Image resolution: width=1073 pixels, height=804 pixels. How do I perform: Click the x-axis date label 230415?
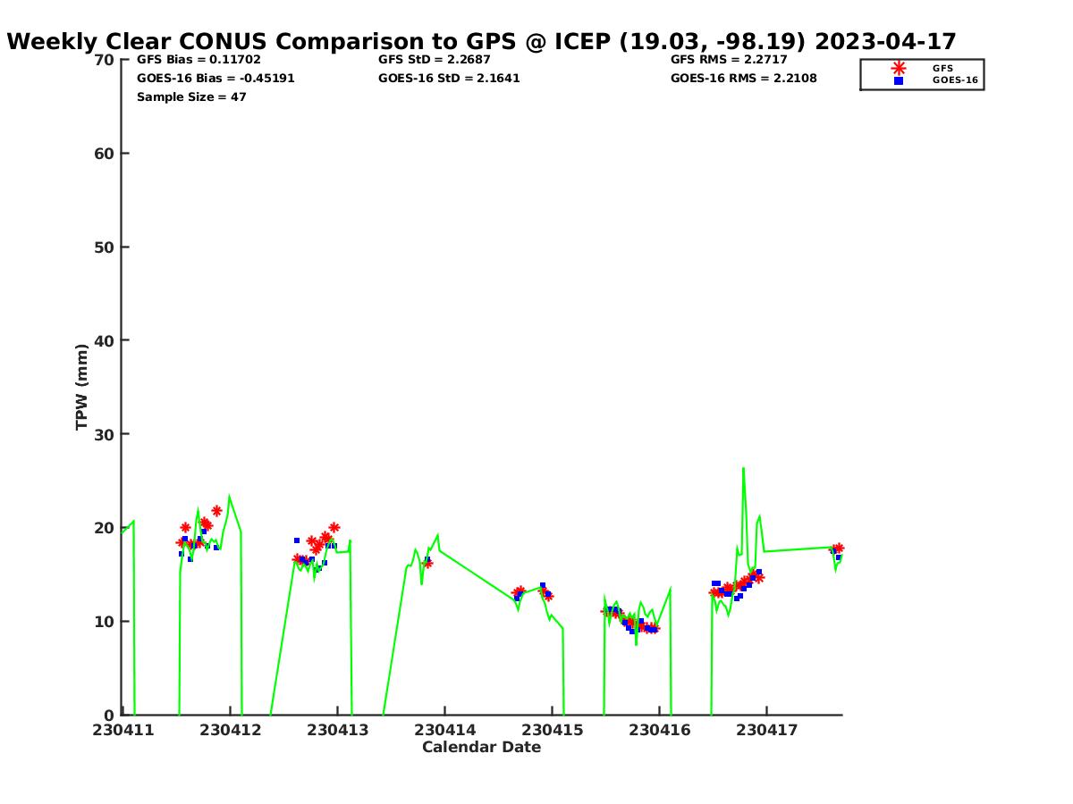tap(553, 730)
